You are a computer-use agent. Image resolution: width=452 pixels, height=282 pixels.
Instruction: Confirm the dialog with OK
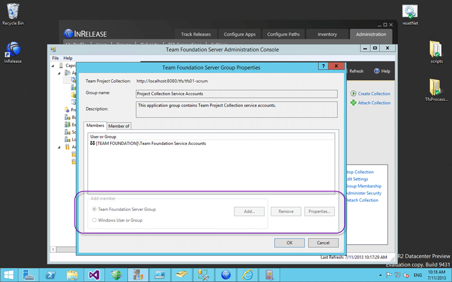point(289,243)
